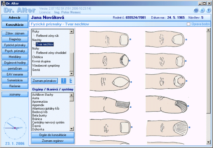
Task: Open the Meridiány tab
Action: tap(15, 57)
